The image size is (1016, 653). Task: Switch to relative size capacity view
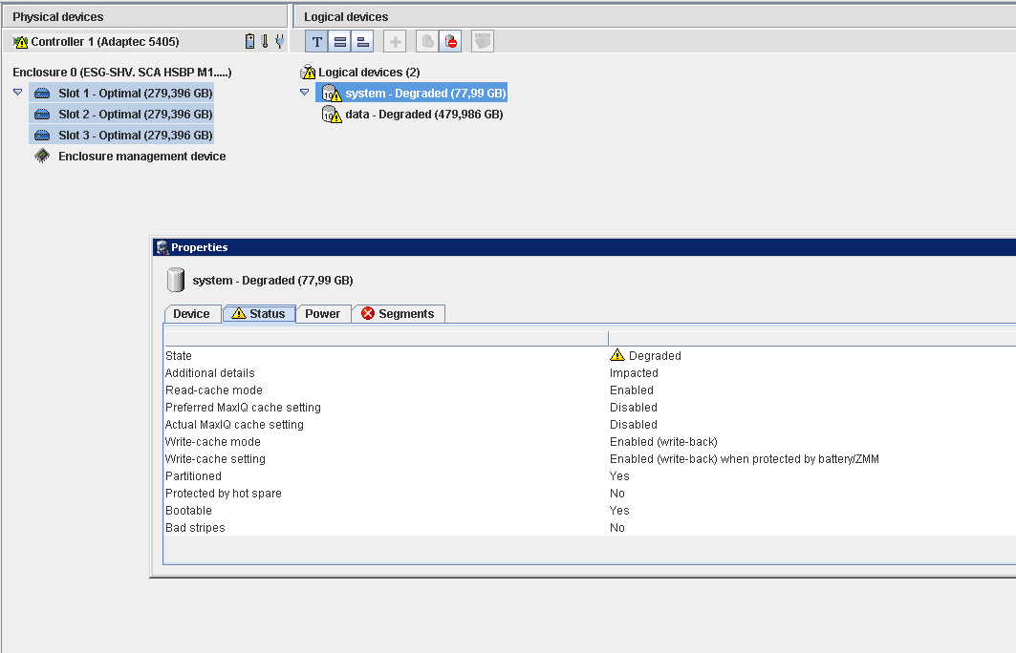[362, 42]
